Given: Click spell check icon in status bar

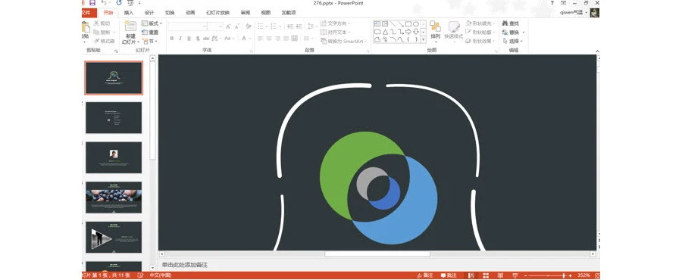Looking at the screenshot, I should coord(140,275).
